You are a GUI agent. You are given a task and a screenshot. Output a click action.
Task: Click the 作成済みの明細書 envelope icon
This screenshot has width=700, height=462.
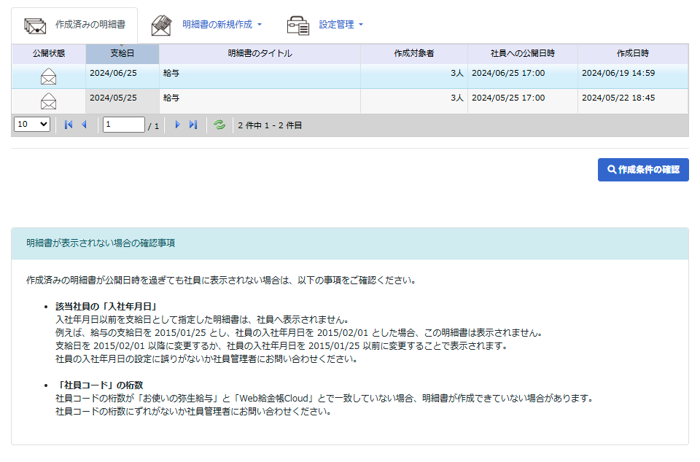35,26
